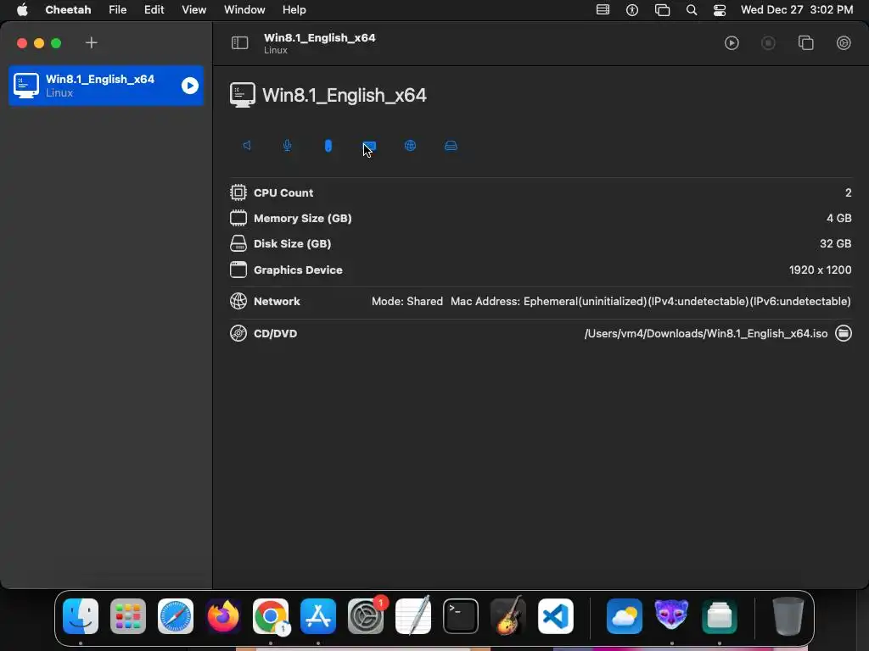Viewport: 869px width, 651px height.
Task: Open System Settings from the Dock
Action: click(366, 616)
